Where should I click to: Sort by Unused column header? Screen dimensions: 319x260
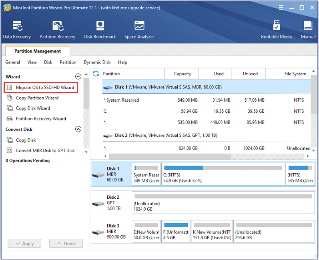point(248,74)
